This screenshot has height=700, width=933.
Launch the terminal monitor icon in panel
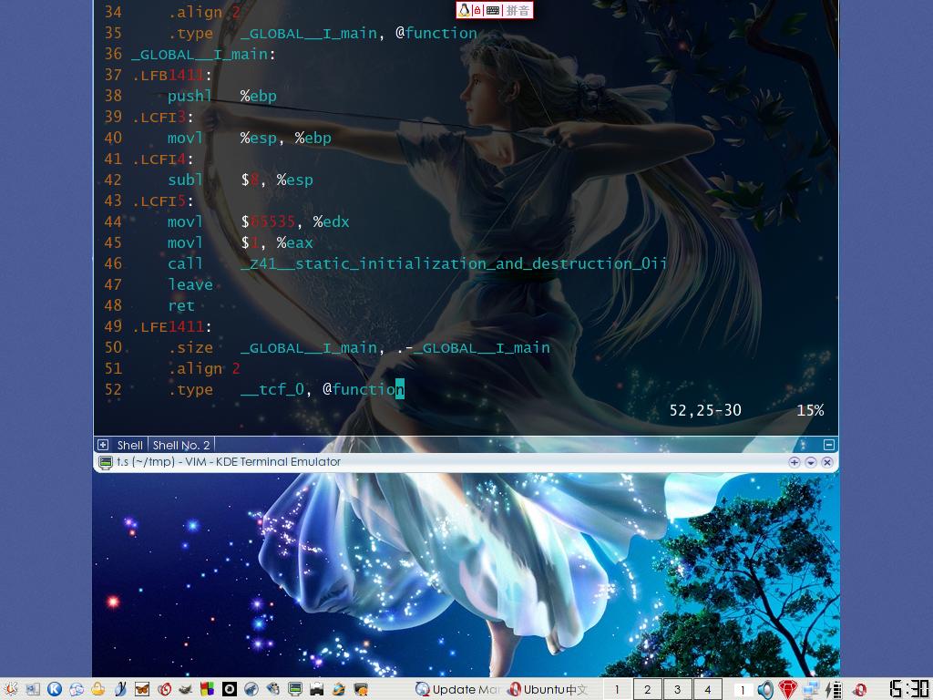click(294, 689)
